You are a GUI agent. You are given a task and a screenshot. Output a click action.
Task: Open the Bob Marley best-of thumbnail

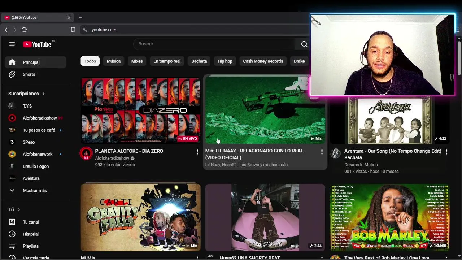(x=390, y=217)
